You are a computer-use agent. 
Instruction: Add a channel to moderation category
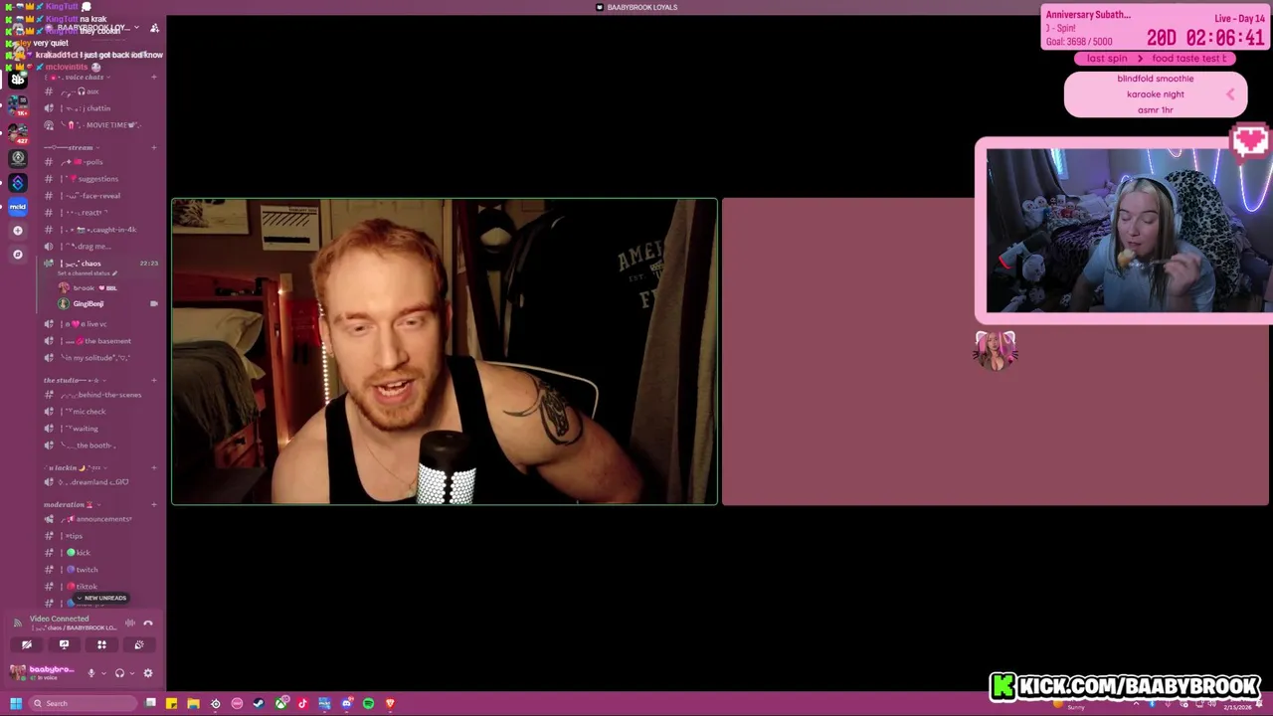pyautogui.click(x=154, y=504)
